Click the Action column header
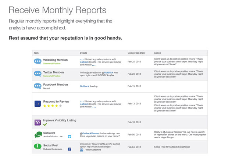The image size is (239, 160). click(157, 53)
